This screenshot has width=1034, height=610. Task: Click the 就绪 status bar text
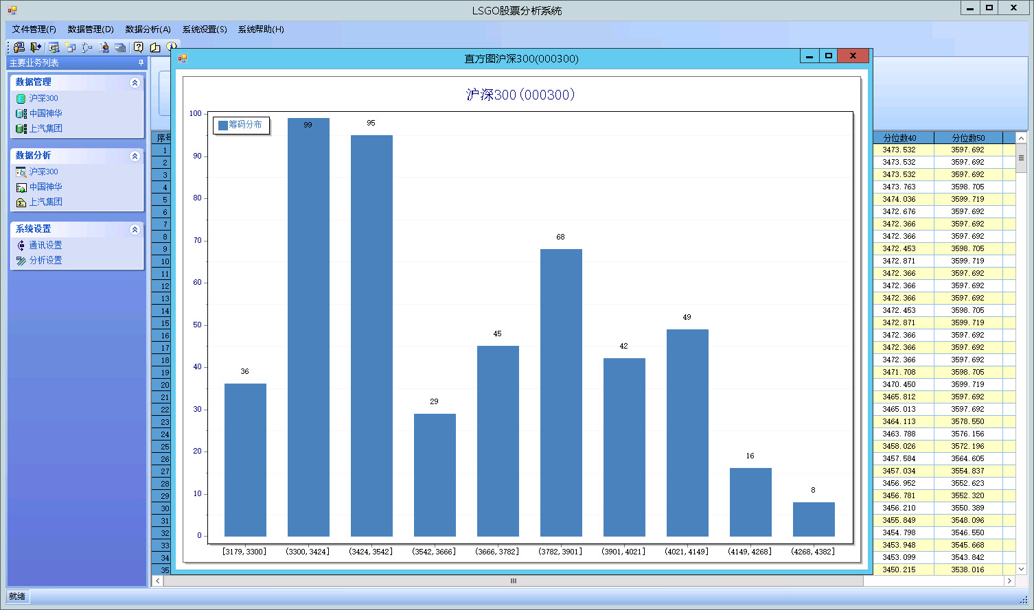point(17,596)
